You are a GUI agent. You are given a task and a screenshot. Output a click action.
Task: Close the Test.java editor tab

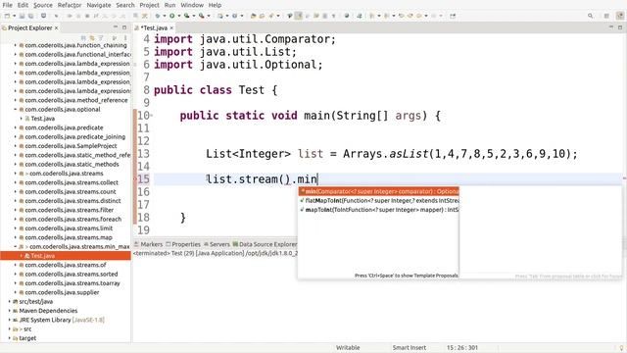tap(171, 28)
